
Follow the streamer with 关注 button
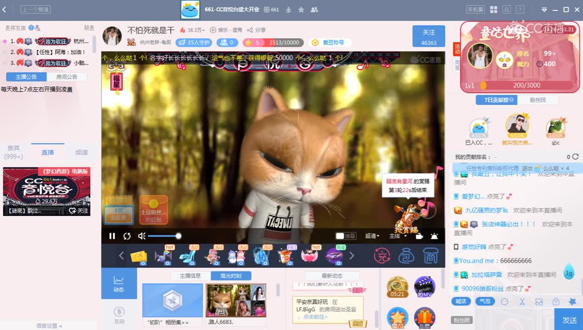click(429, 36)
